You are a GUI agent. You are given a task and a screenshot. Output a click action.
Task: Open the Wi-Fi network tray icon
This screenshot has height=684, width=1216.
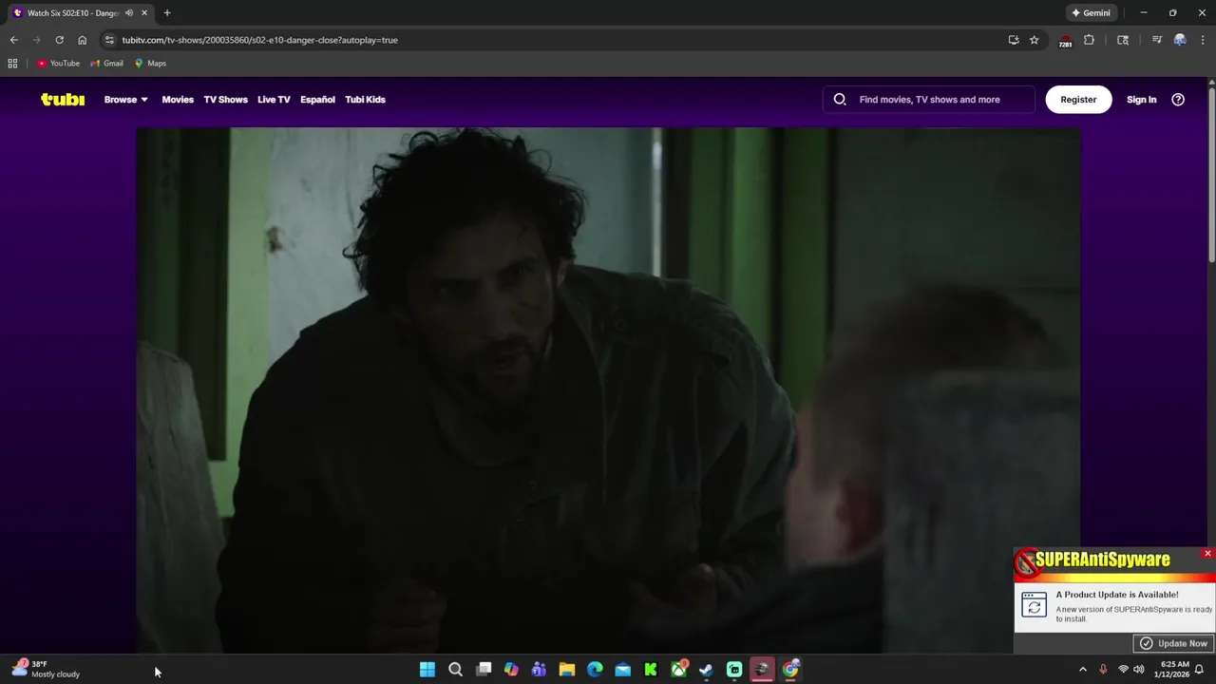pos(1123,670)
